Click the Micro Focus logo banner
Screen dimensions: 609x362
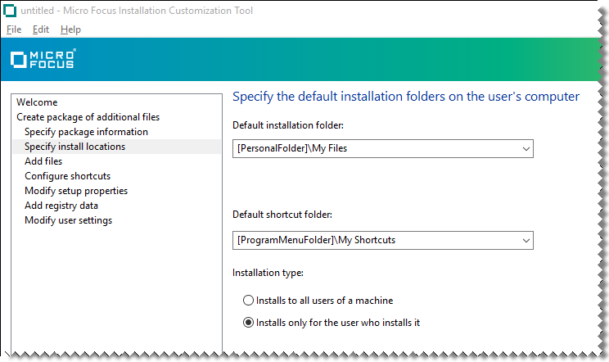[x=43, y=59]
